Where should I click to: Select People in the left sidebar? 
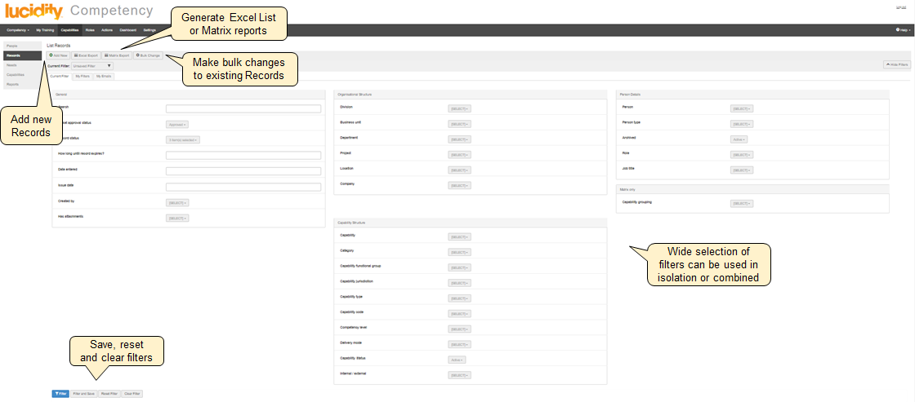(12, 46)
